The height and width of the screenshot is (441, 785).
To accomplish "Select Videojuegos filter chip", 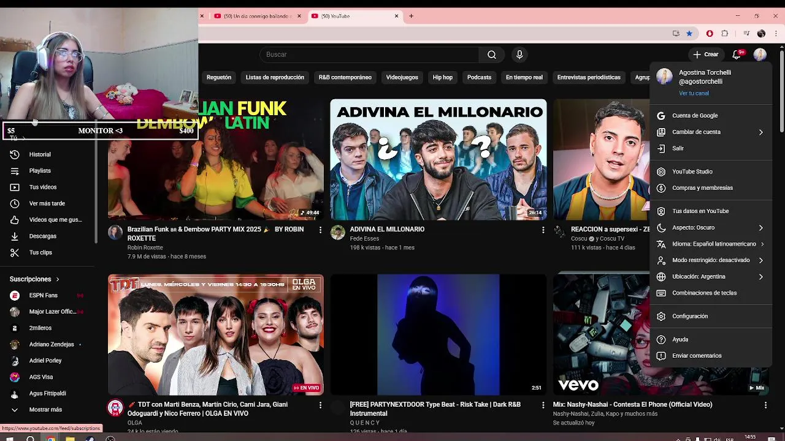I will (402, 77).
